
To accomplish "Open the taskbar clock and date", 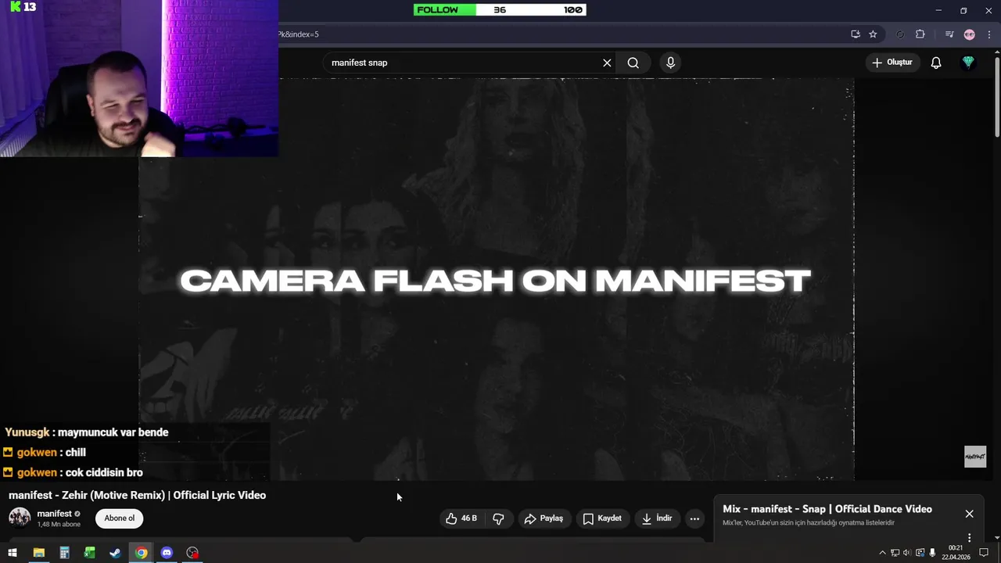I will 956,553.
